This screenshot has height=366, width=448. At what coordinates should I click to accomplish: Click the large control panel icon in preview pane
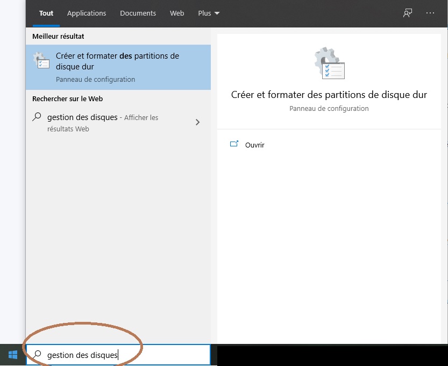click(330, 63)
